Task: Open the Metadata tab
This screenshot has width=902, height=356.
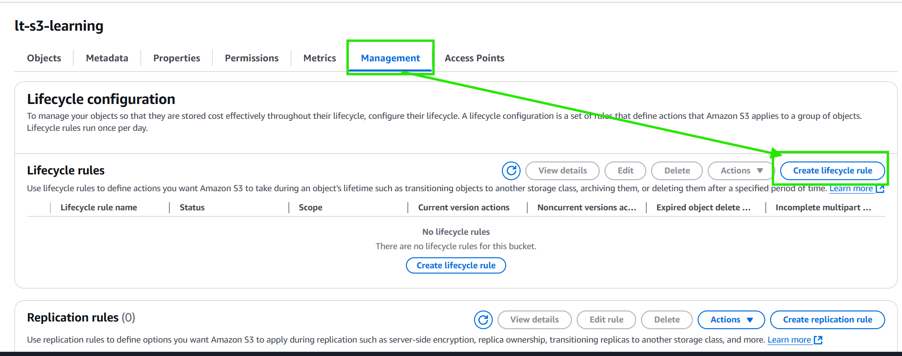Action: click(107, 58)
